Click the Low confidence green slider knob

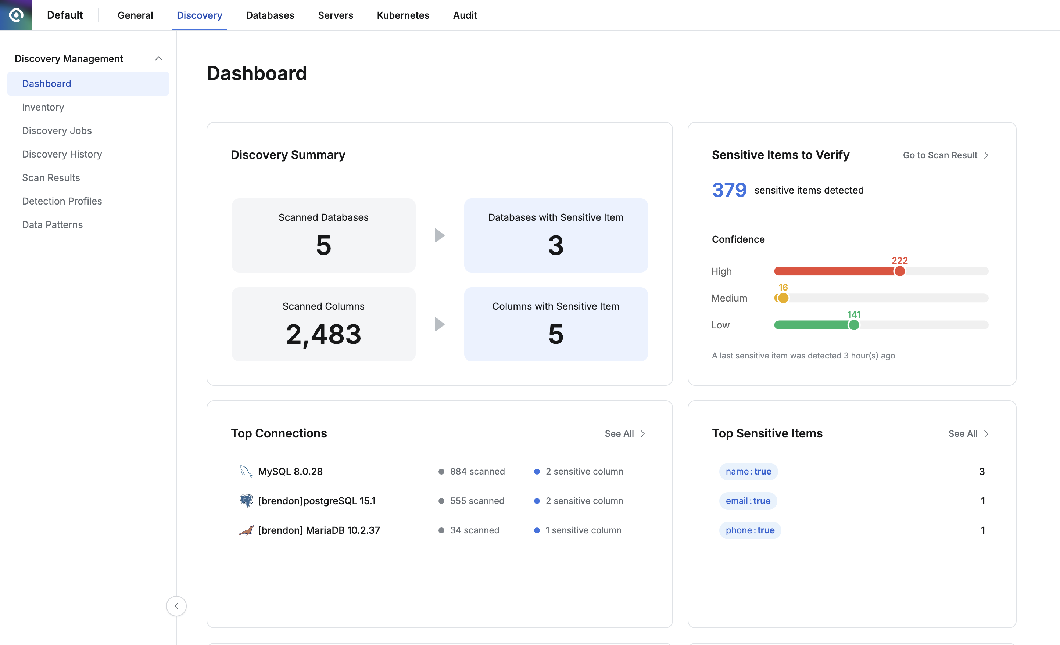pyautogui.click(x=853, y=325)
